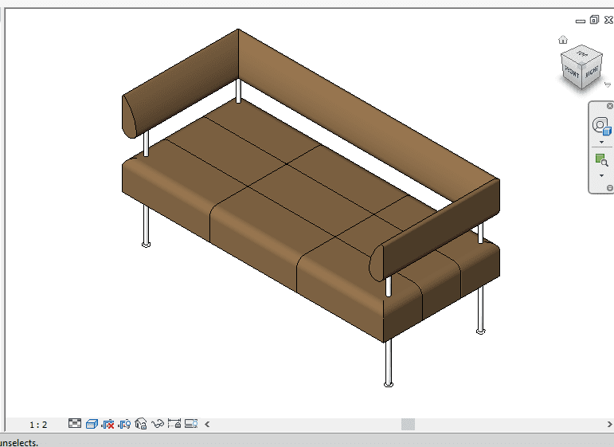
Task: Click the ViewCube Home icon
Action: tap(563, 39)
